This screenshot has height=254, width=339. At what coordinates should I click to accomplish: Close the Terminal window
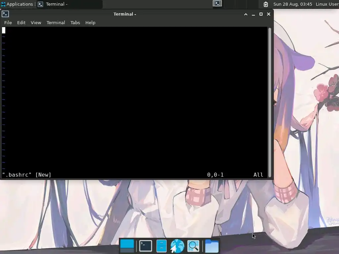click(268, 14)
